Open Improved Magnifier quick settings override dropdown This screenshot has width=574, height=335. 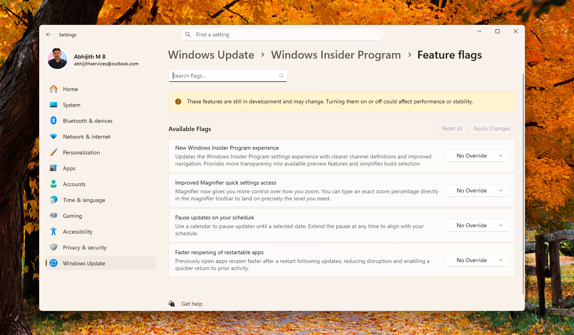pyautogui.click(x=476, y=190)
